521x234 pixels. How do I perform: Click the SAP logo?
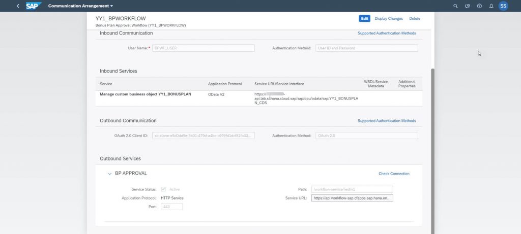pos(34,6)
